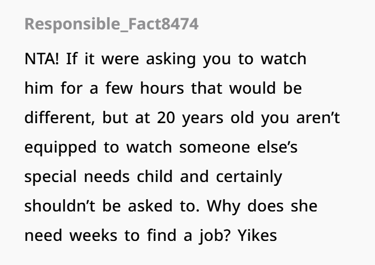Click the word "weeks" in the last line
Image resolution: width=375 pixels, height=265 pixels.
coord(93,236)
